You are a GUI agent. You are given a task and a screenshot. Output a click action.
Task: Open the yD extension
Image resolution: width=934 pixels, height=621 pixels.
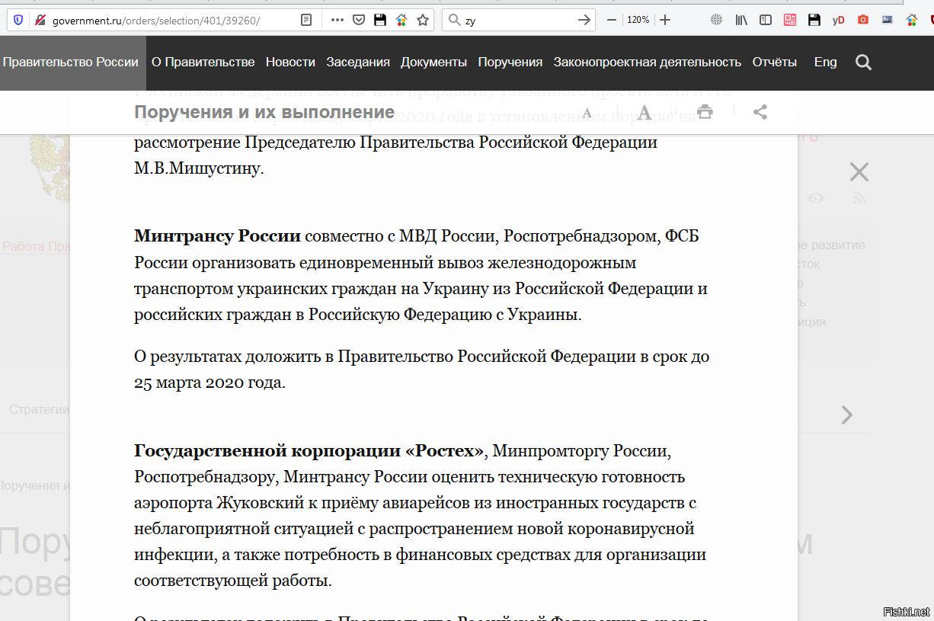click(839, 20)
